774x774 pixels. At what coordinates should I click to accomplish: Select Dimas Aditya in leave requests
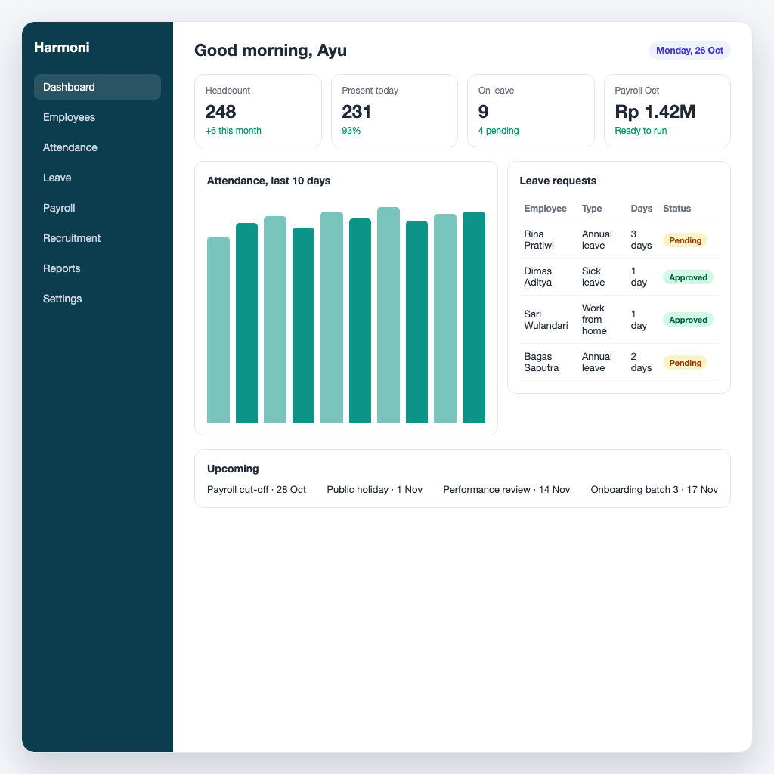click(x=538, y=277)
